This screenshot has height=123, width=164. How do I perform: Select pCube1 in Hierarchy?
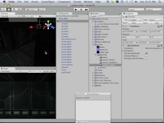pyautogui.click(x=65, y=24)
